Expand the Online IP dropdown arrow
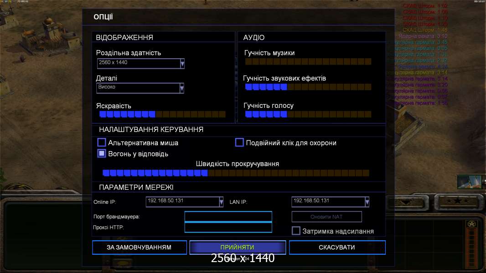486x273 pixels. pyautogui.click(x=221, y=202)
